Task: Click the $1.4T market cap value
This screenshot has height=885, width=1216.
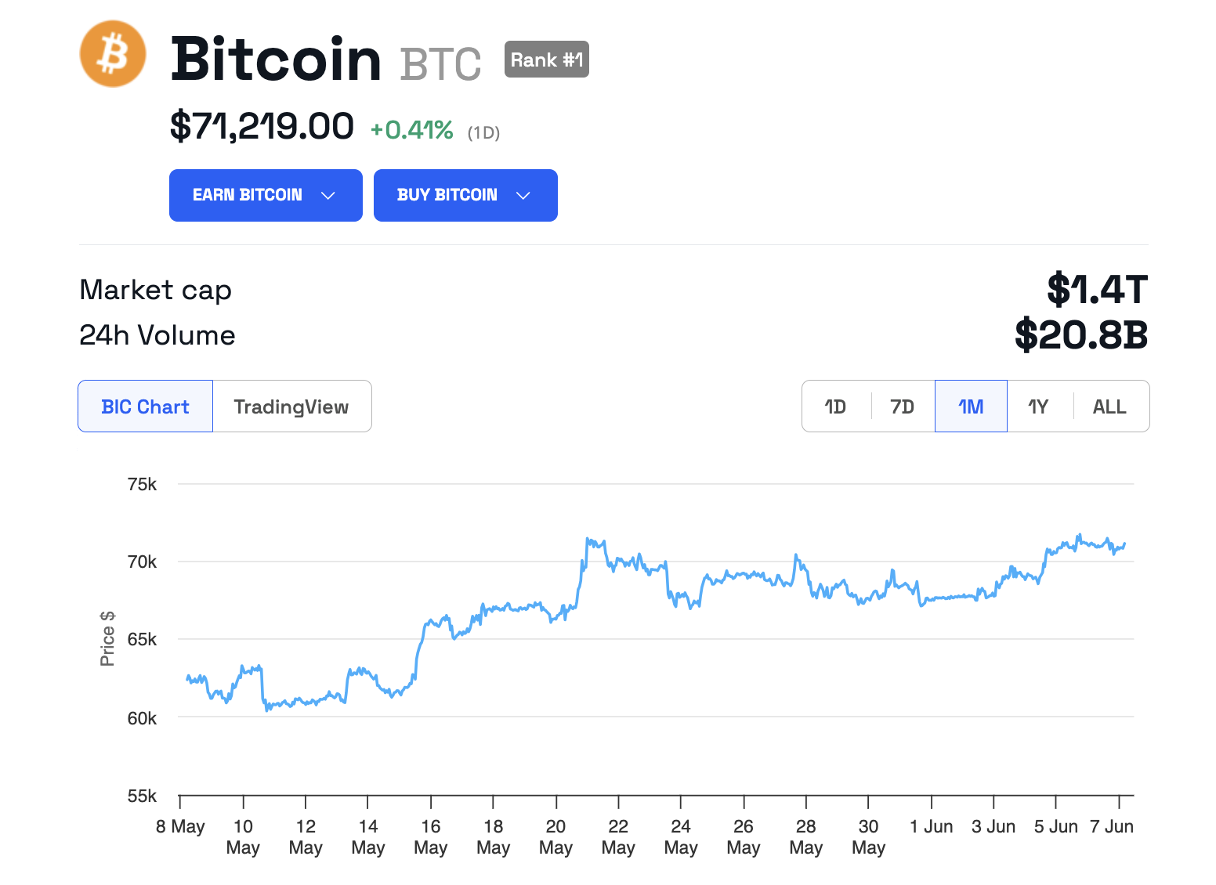Action: [x=1097, y=290]
